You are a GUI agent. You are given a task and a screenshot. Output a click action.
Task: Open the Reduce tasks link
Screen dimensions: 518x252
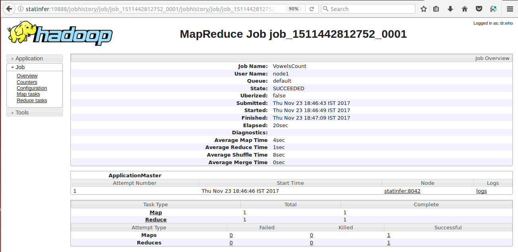[32, 101]
